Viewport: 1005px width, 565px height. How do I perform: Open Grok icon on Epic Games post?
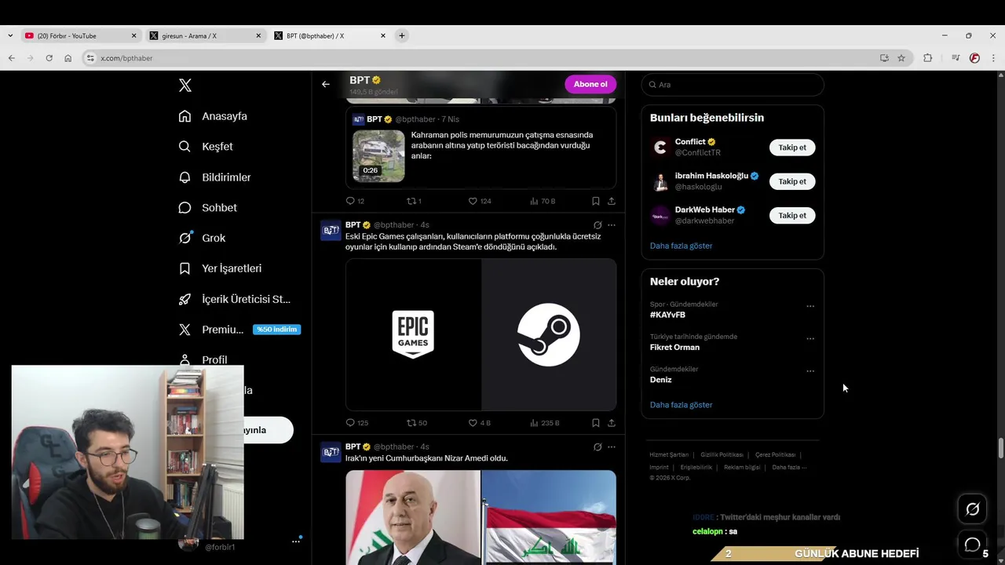[x=598, y=225]
